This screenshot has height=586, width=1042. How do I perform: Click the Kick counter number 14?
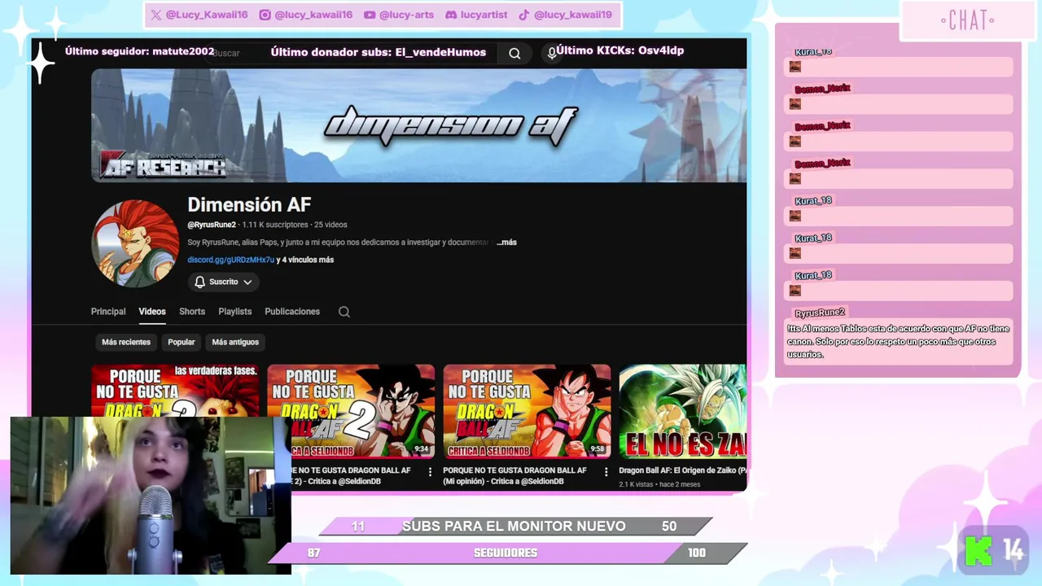point(1014,552)
